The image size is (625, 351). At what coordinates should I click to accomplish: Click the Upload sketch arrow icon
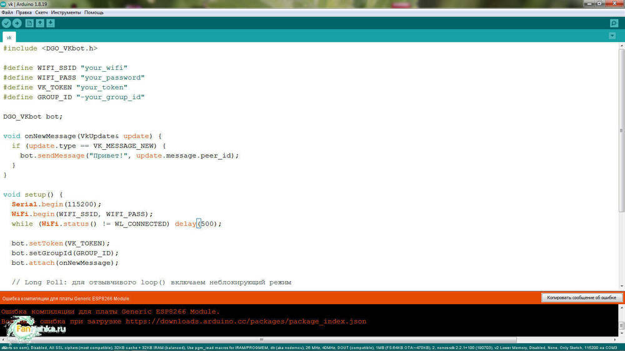[x=17, y=23]
